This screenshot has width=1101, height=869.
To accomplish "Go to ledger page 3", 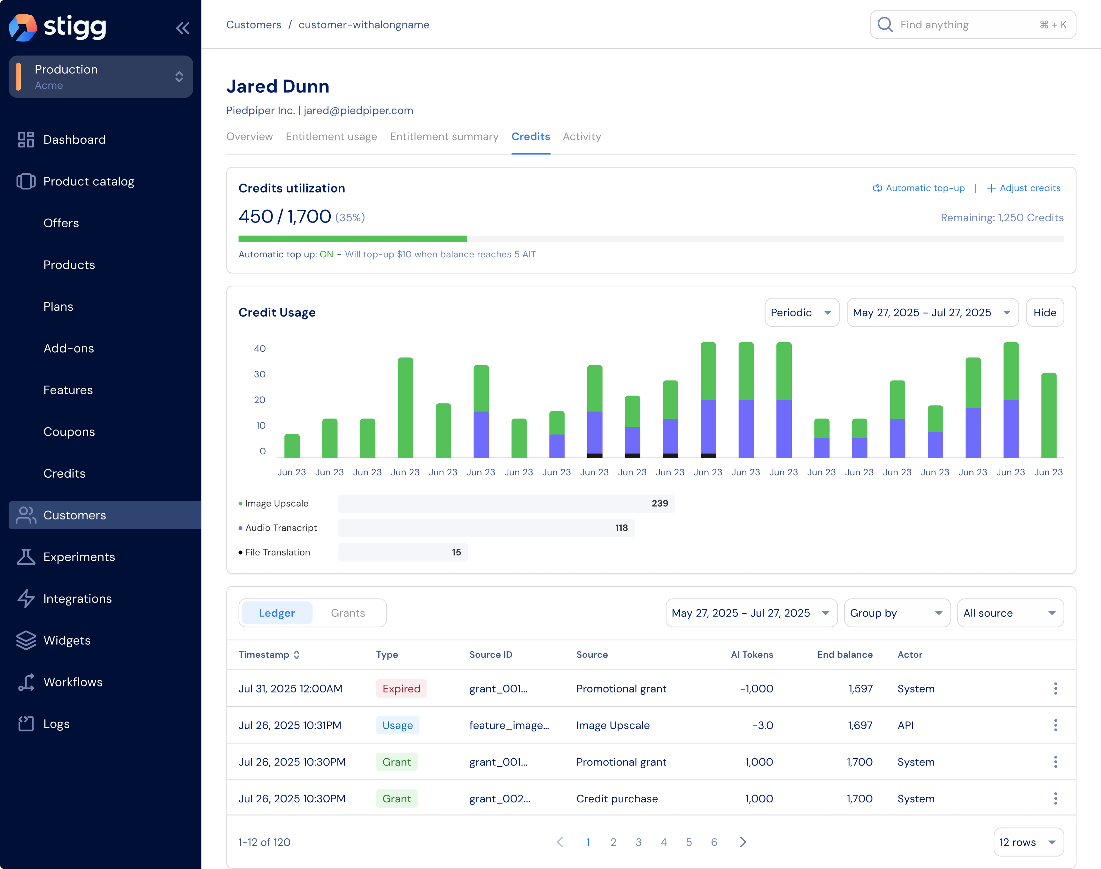I will (x=639, y=842).
